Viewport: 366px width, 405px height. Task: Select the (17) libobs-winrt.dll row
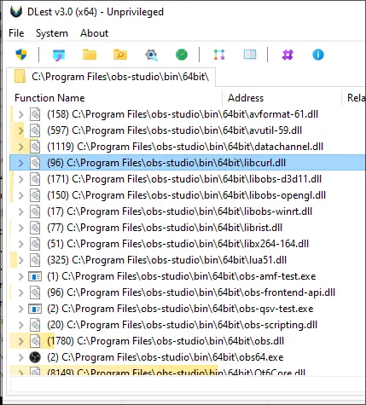coord(188,211)
